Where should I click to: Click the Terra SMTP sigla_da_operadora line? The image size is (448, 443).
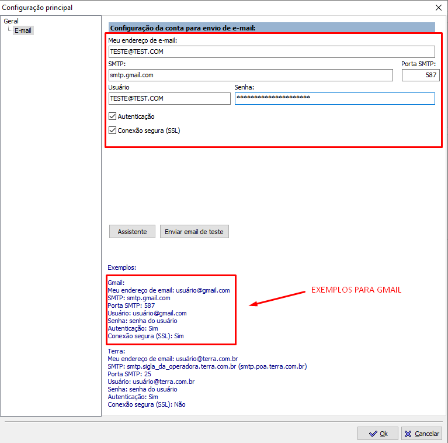(x=207, y=366)
